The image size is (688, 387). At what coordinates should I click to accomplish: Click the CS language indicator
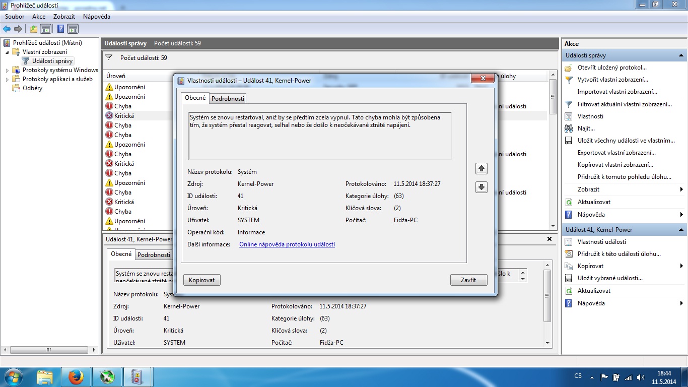(x=578, y=376)
